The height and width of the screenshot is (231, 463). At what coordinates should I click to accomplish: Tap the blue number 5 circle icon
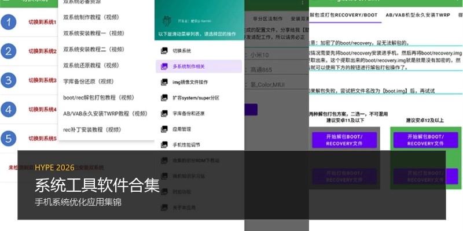click(8, 139)
